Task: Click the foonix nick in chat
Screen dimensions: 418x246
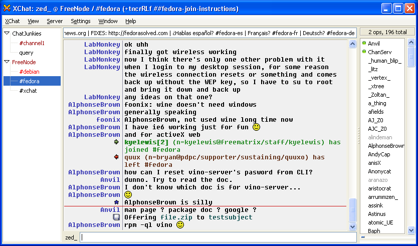Action: (108, 120)
